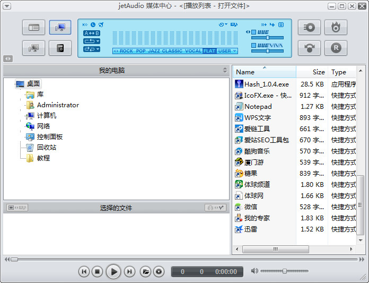Select the ROCK equalizer preset
The width and height of the screenshot is (369, 283).
[126, 51]
